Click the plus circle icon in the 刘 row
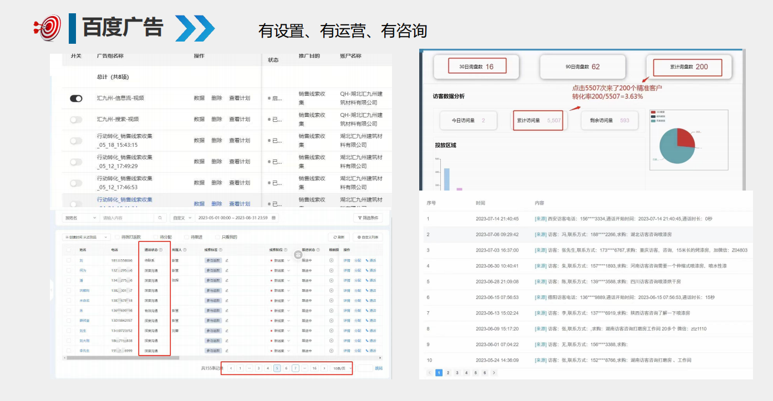 [x=331, y=260]
